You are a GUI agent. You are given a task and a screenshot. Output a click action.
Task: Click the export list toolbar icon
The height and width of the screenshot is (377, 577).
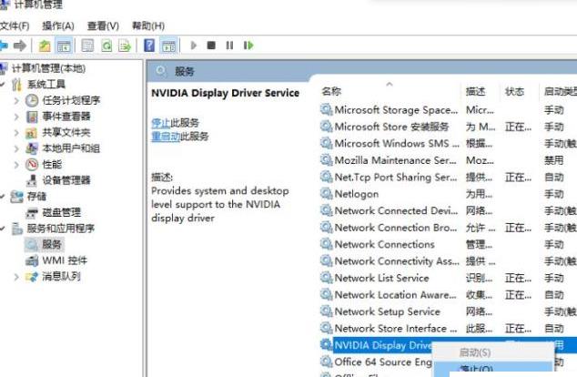coord(125,46)
